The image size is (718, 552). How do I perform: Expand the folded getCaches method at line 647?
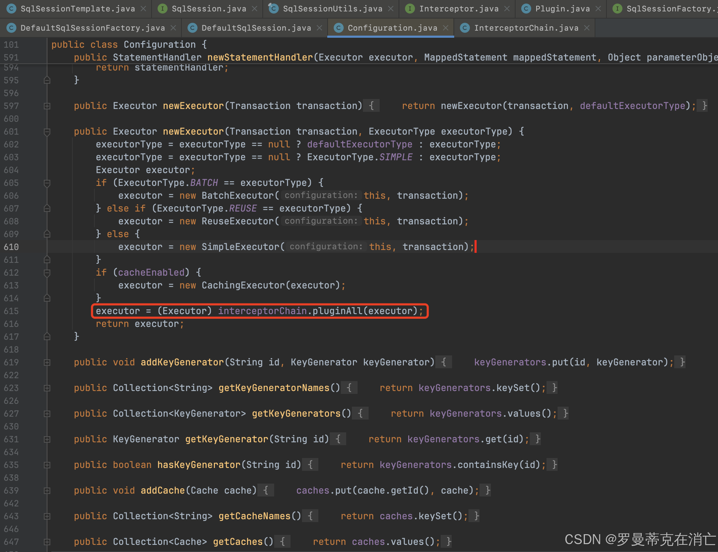point(47,542)
